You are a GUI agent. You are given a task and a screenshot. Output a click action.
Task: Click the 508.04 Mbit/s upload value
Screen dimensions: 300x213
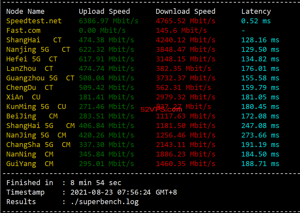pos(106,78)
